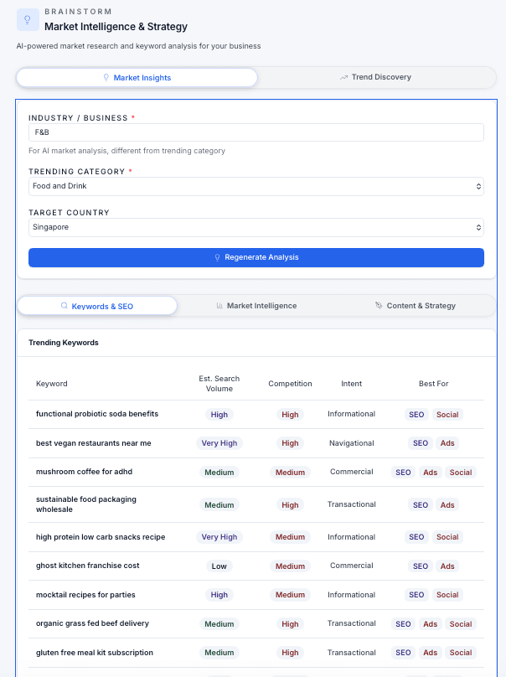Click the chart icon on Market Intelligence tab
This screenshot has height=677, width=506.
tap(219, 306)
